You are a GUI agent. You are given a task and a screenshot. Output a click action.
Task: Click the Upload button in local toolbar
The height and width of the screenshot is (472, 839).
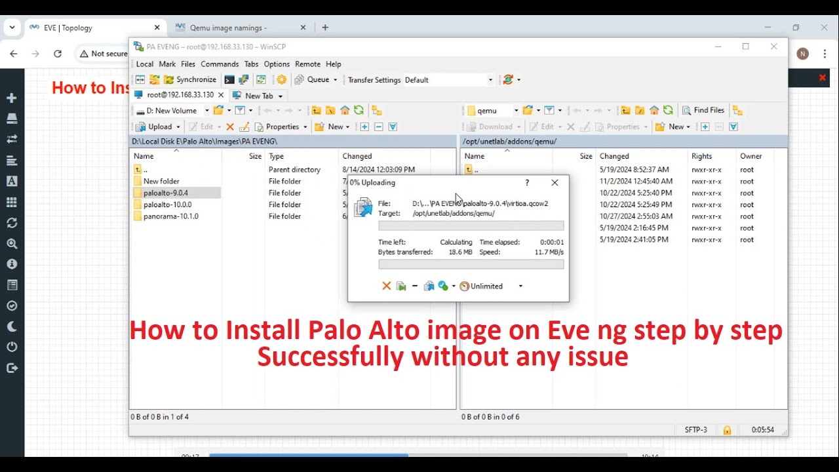click(154, 127)
